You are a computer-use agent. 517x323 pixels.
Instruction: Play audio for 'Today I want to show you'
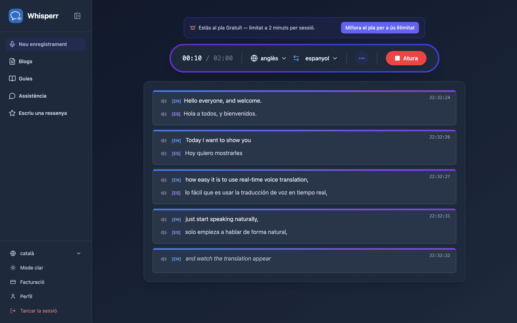(164, 141)
